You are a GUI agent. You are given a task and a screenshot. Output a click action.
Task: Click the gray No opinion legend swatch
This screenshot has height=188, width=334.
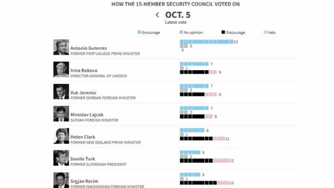[181, 32]
